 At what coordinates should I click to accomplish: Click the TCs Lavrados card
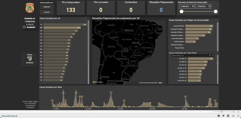[101, 8]
